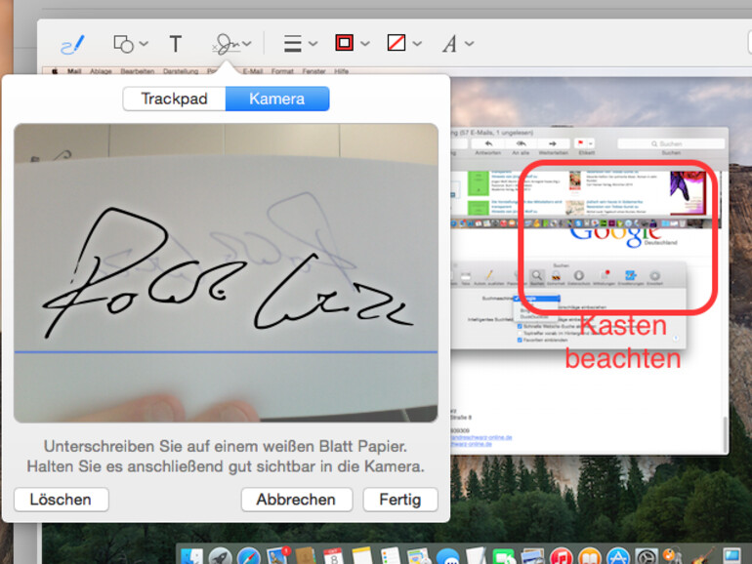Open the line style dropdown arrow

[x=313, y=44]
